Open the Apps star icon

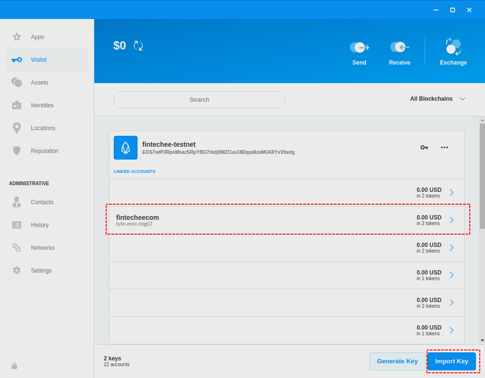pos(17,37)
